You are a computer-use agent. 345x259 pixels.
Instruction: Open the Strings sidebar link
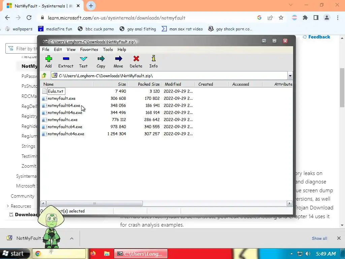28,146
